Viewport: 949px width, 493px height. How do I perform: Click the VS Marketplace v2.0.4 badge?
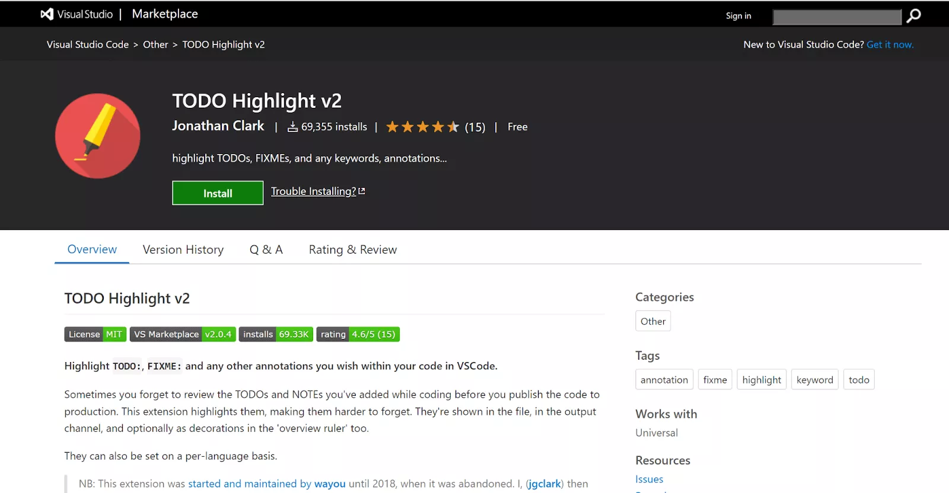183,334
